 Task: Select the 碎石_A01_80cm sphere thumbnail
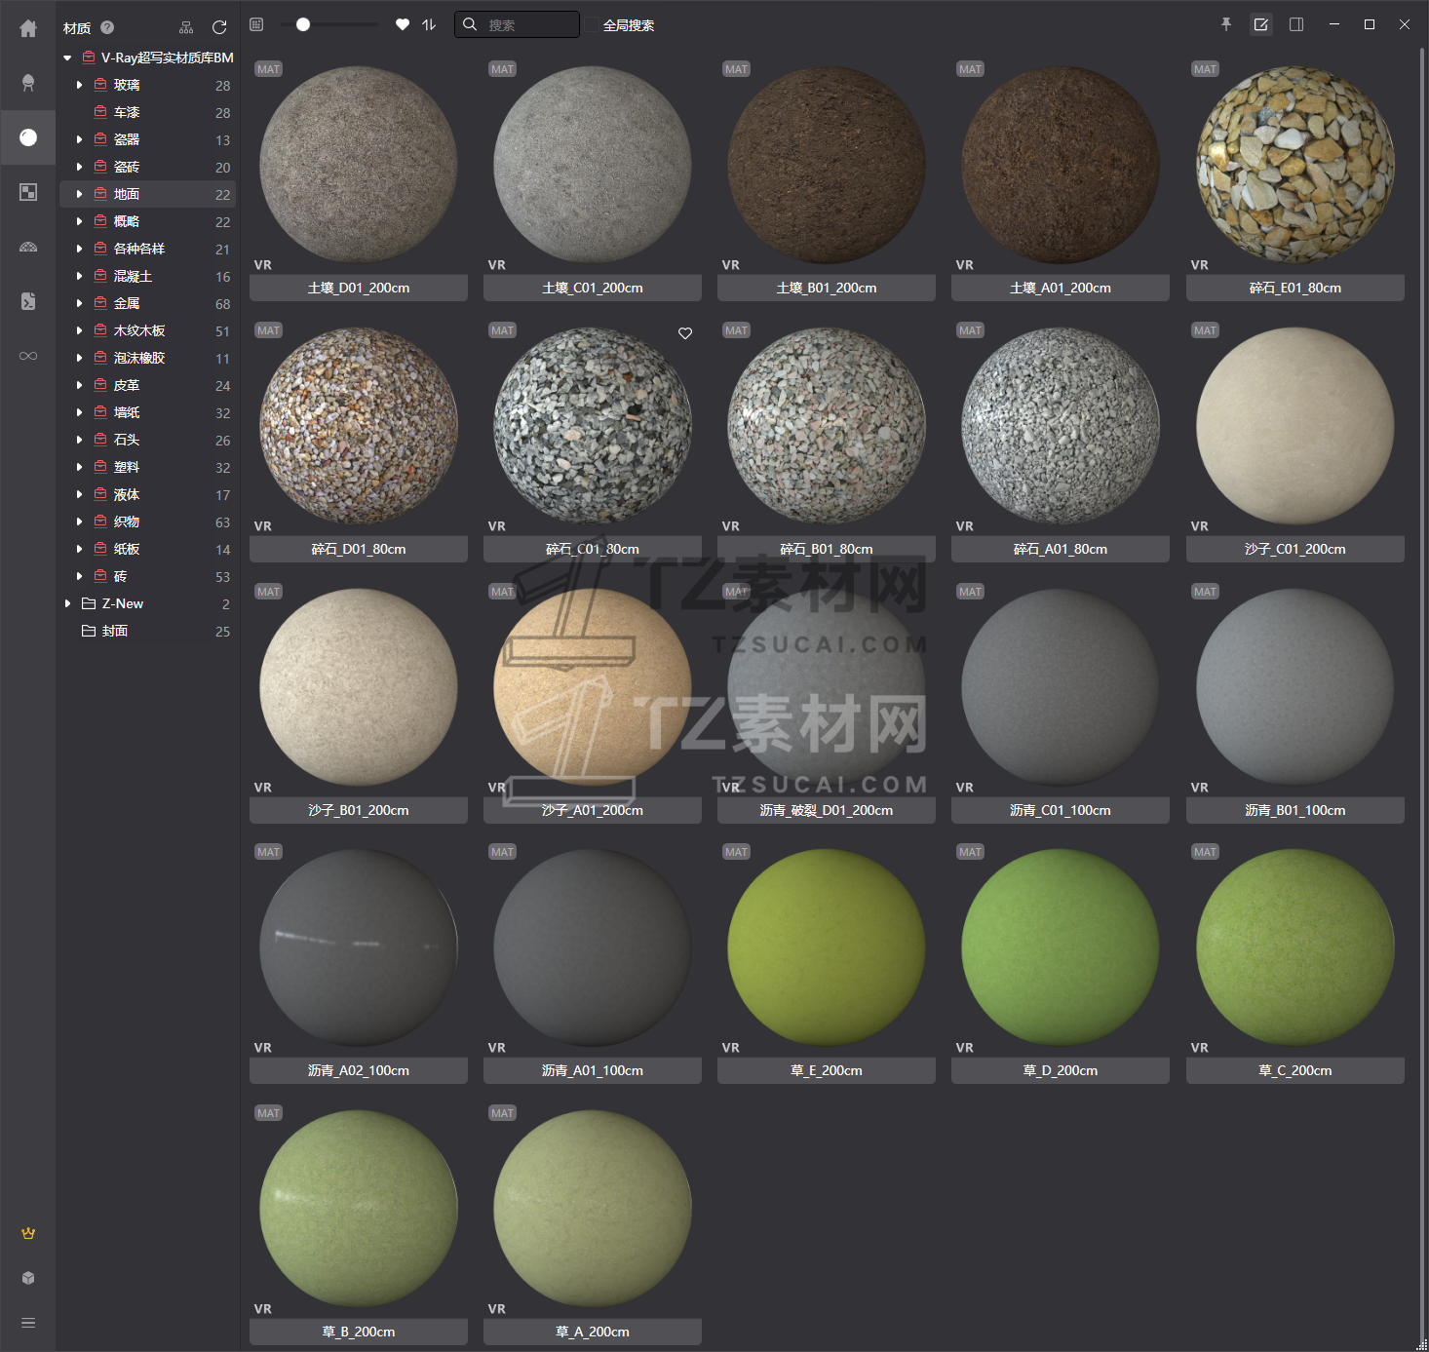[x=1061, y=425]
